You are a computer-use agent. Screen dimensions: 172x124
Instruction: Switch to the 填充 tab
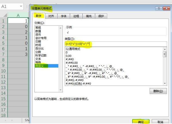89,16
